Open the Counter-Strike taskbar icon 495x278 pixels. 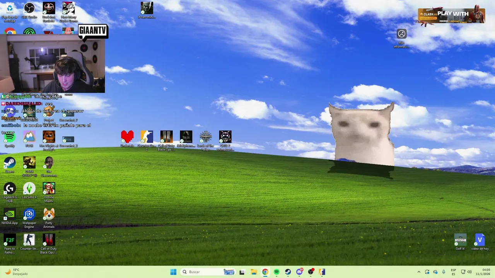point(322,272)
